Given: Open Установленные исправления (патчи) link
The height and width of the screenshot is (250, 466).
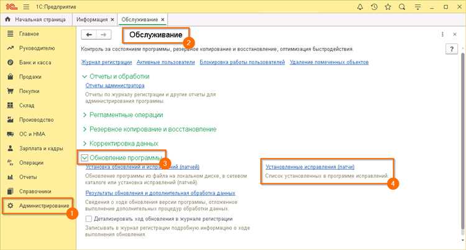Looking at the screenshot, I should click(x=309, y=167).
